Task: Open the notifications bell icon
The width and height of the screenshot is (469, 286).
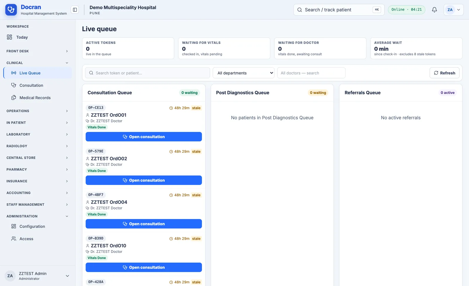Action: 434,10
